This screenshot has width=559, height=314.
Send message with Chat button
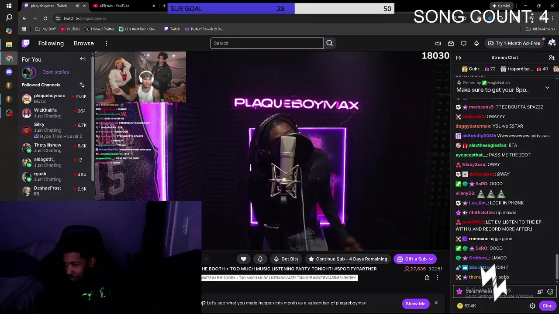pyautogui.click(x=548, y=306)
